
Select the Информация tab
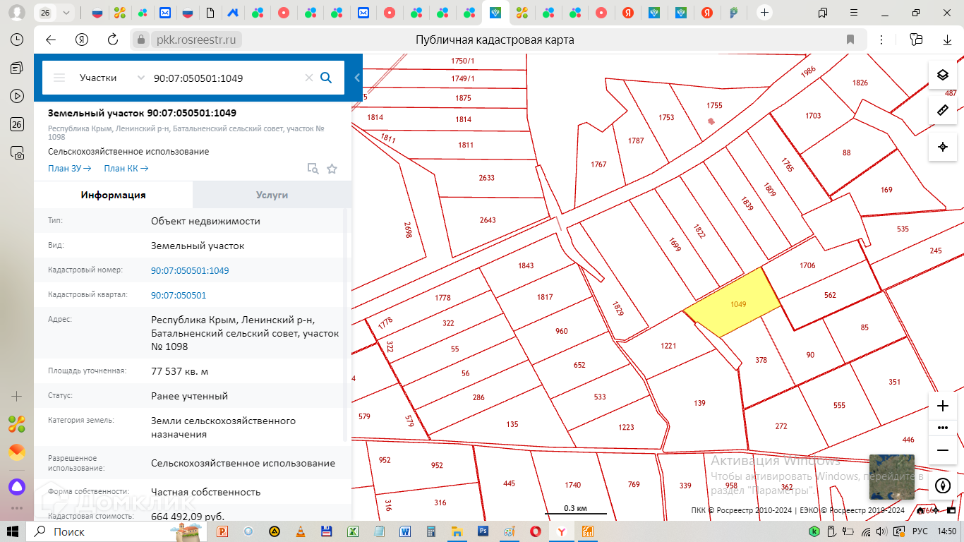(x=113, y=195)
